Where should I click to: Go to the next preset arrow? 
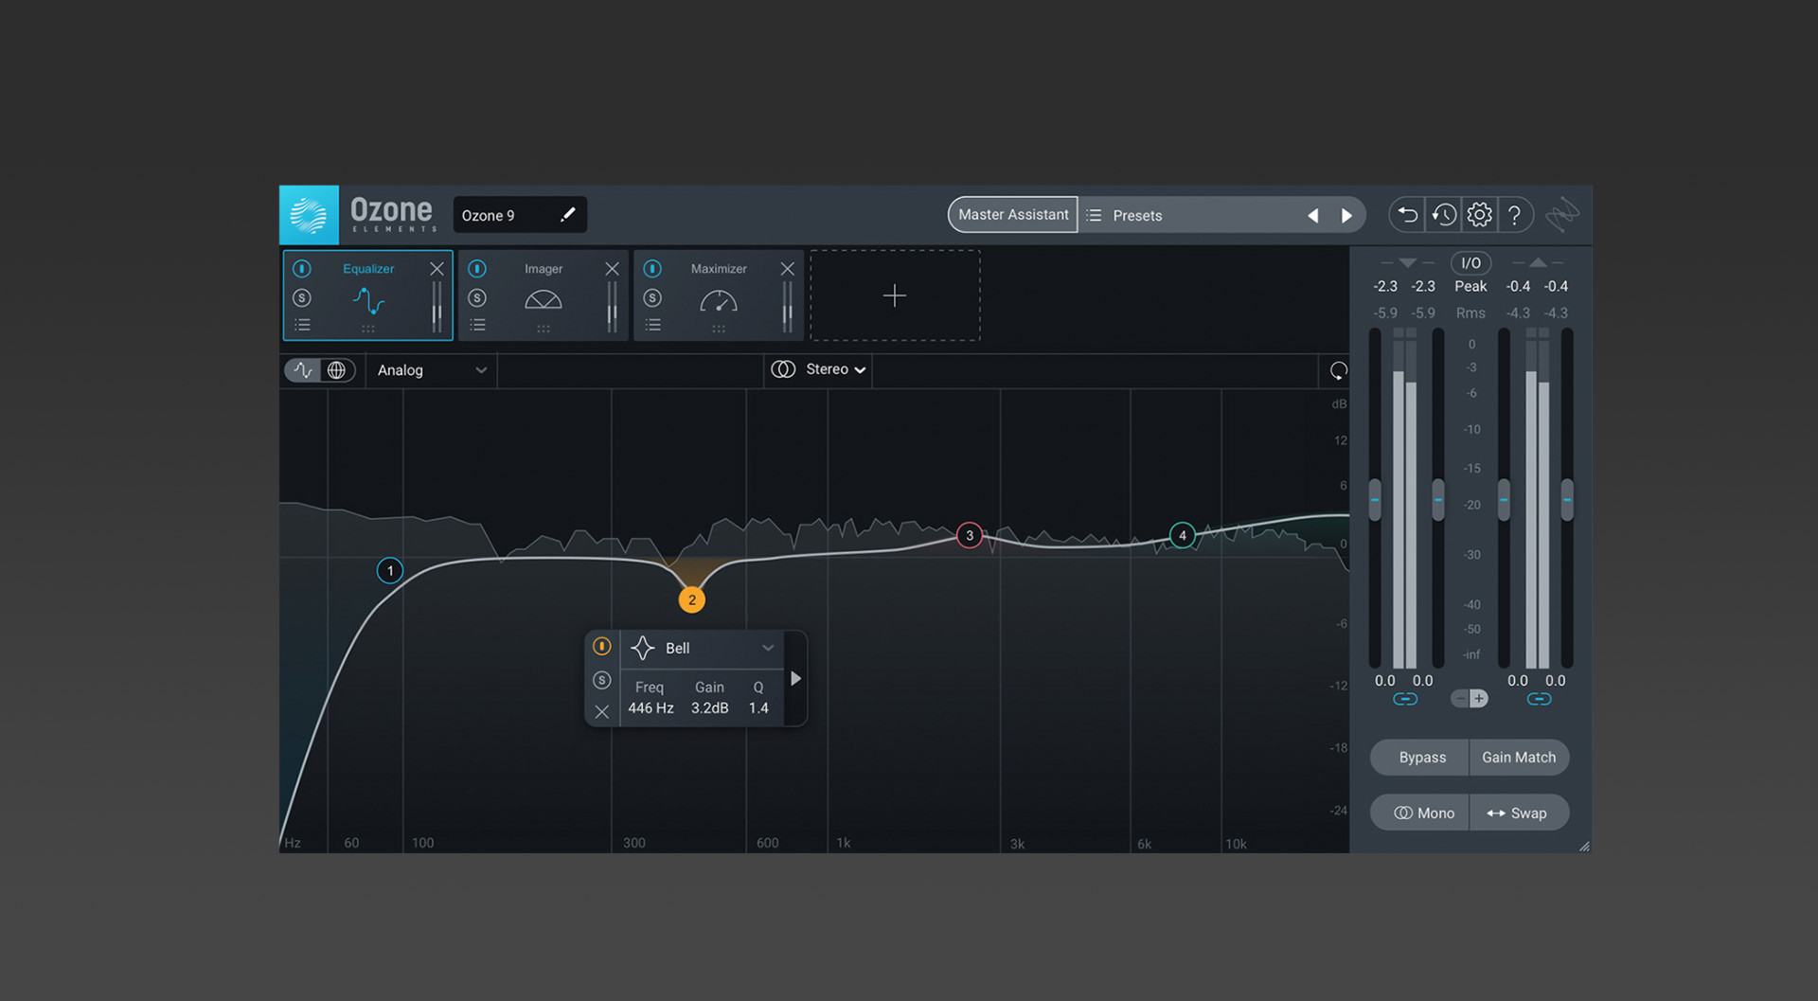1346,216
